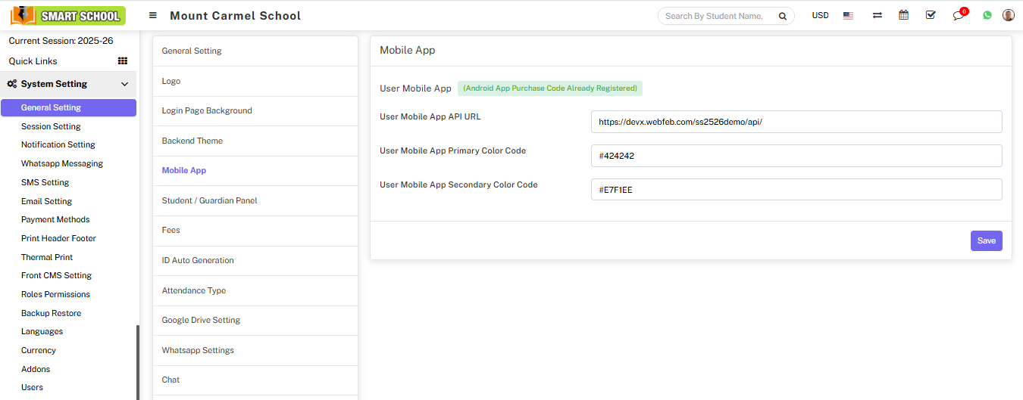Open the calendar icon in header

pos(903,15)
